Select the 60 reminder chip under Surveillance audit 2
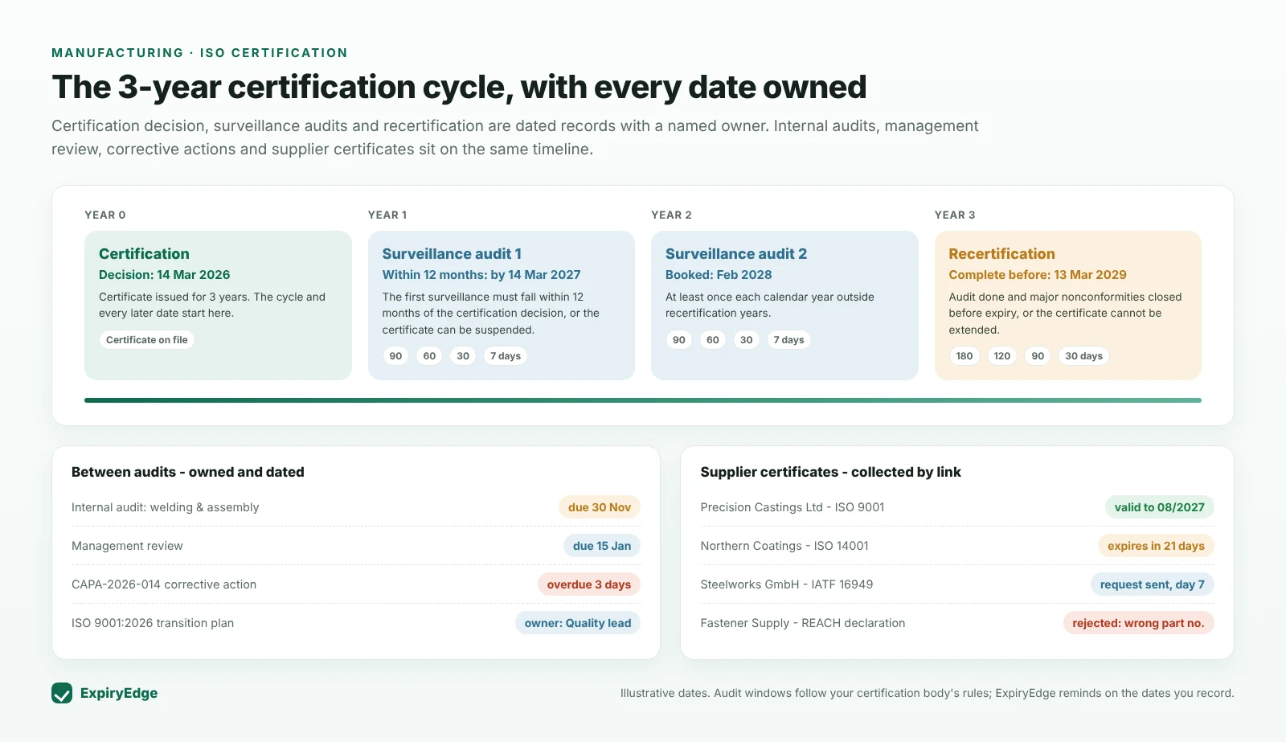The height and width of the screenshot is (742, 1286). coord(713,340)
